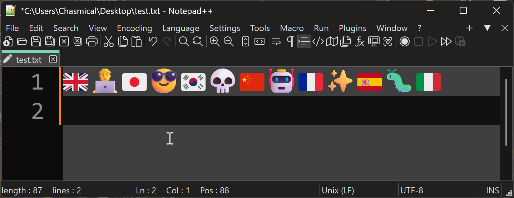Undo the last edit with Undo arrow
The height and width of the screenshot is (198, 514).
click(153, 42)
